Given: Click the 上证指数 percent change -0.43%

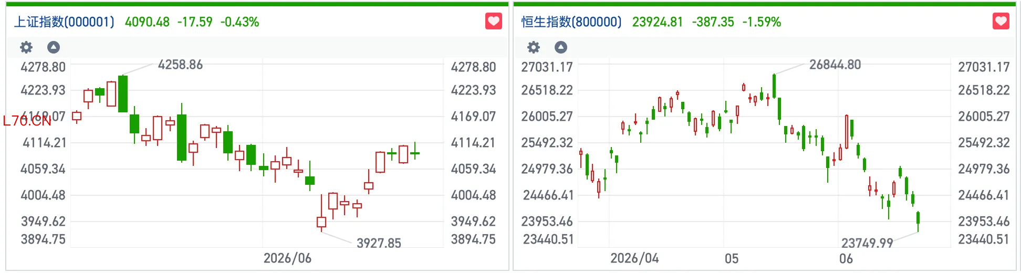Looking at the screenshot, I should point(239,22).
